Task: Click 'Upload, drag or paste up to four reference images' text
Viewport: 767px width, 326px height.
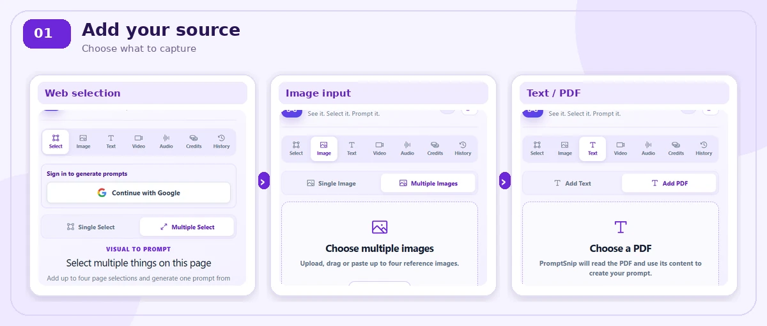Action: [x=380, y=263]
